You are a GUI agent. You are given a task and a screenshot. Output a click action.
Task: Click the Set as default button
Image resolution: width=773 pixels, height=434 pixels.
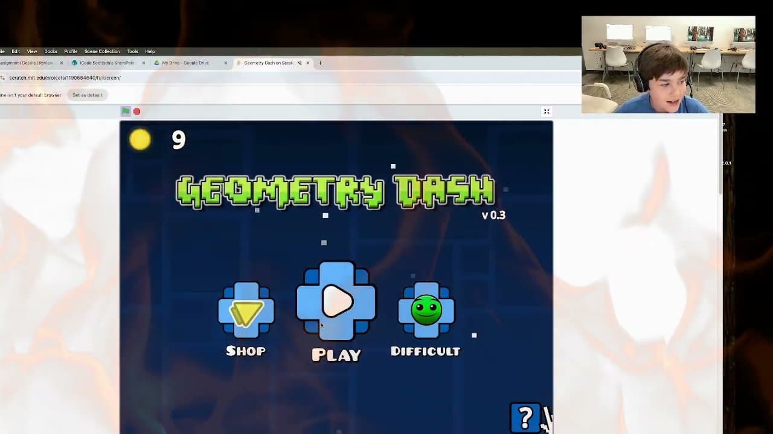88,95
